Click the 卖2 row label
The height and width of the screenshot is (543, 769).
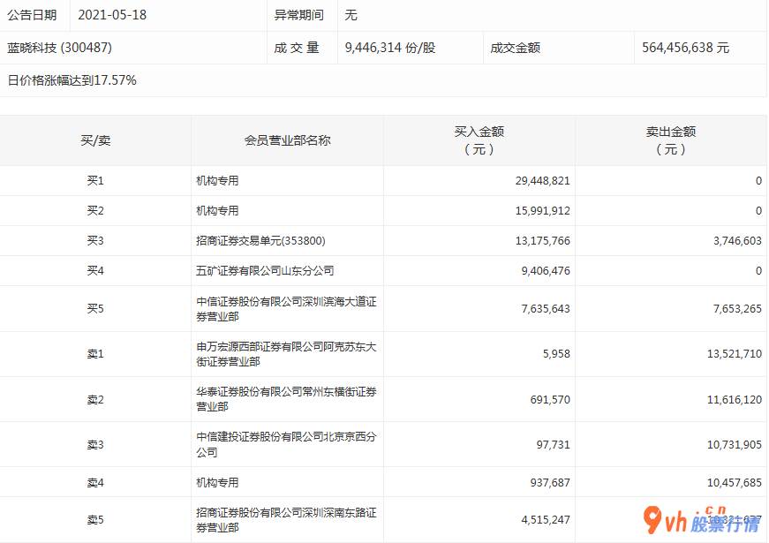(95, 400)
